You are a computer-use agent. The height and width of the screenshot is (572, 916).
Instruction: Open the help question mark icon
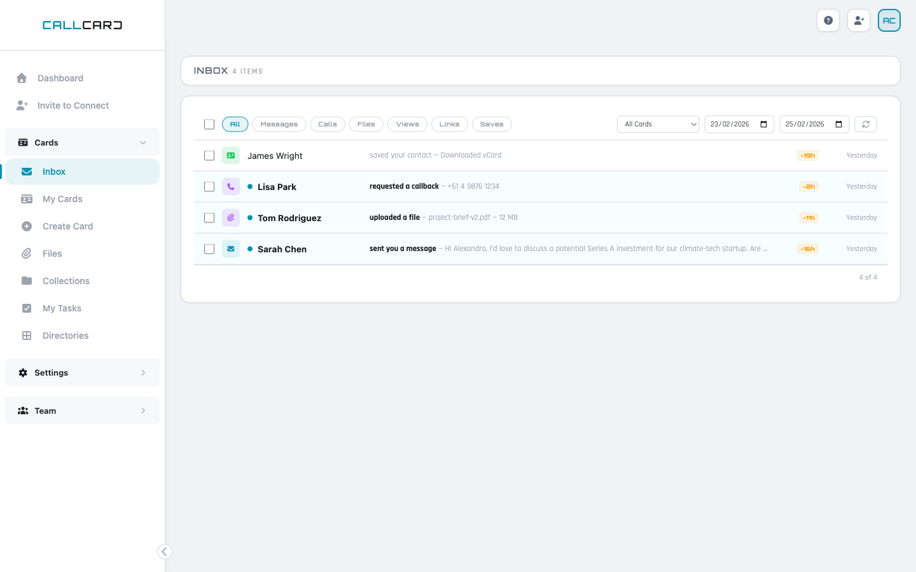(x=828, y=20)
